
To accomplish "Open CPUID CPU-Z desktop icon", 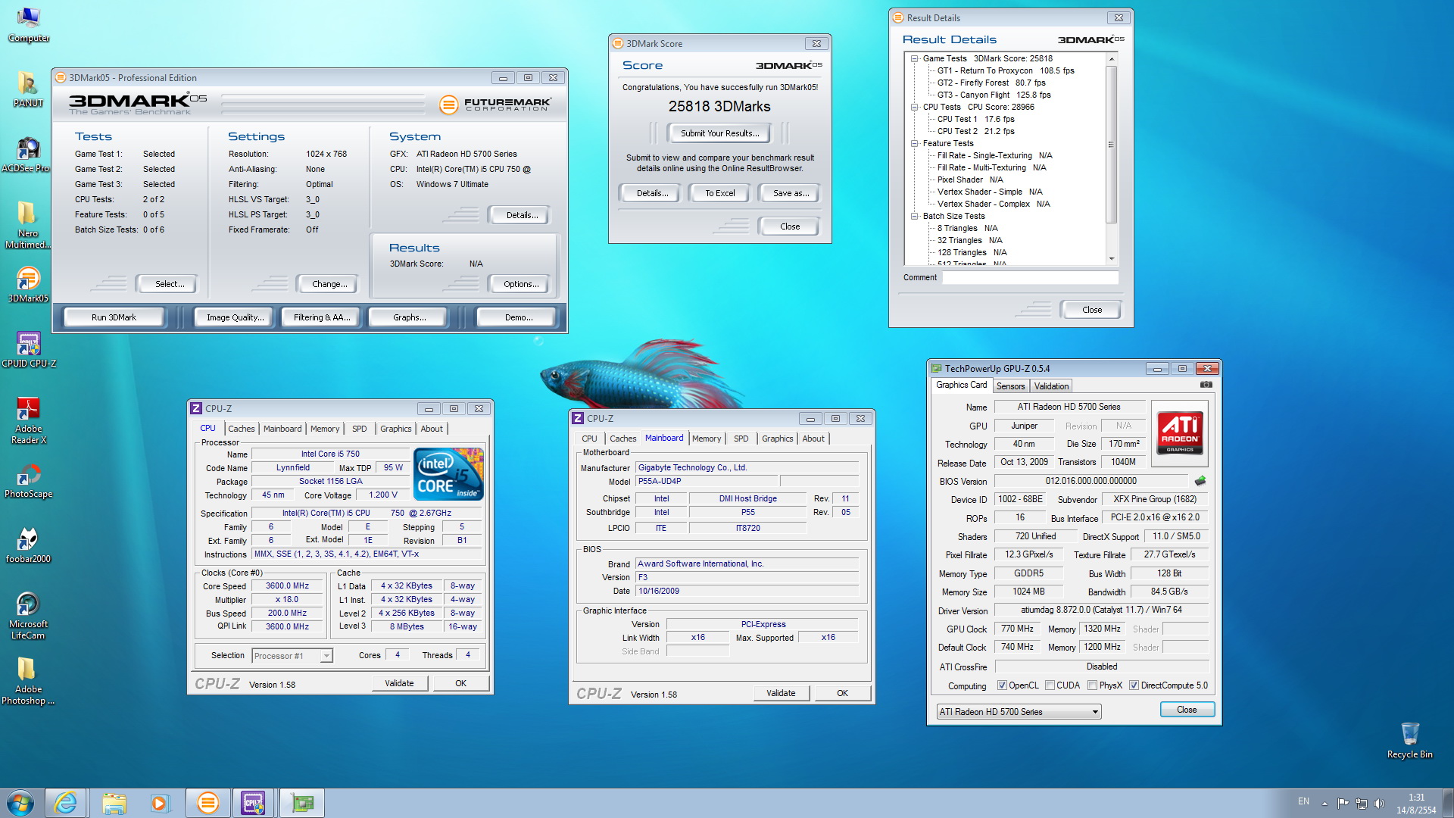I will [x=28, y=345].
